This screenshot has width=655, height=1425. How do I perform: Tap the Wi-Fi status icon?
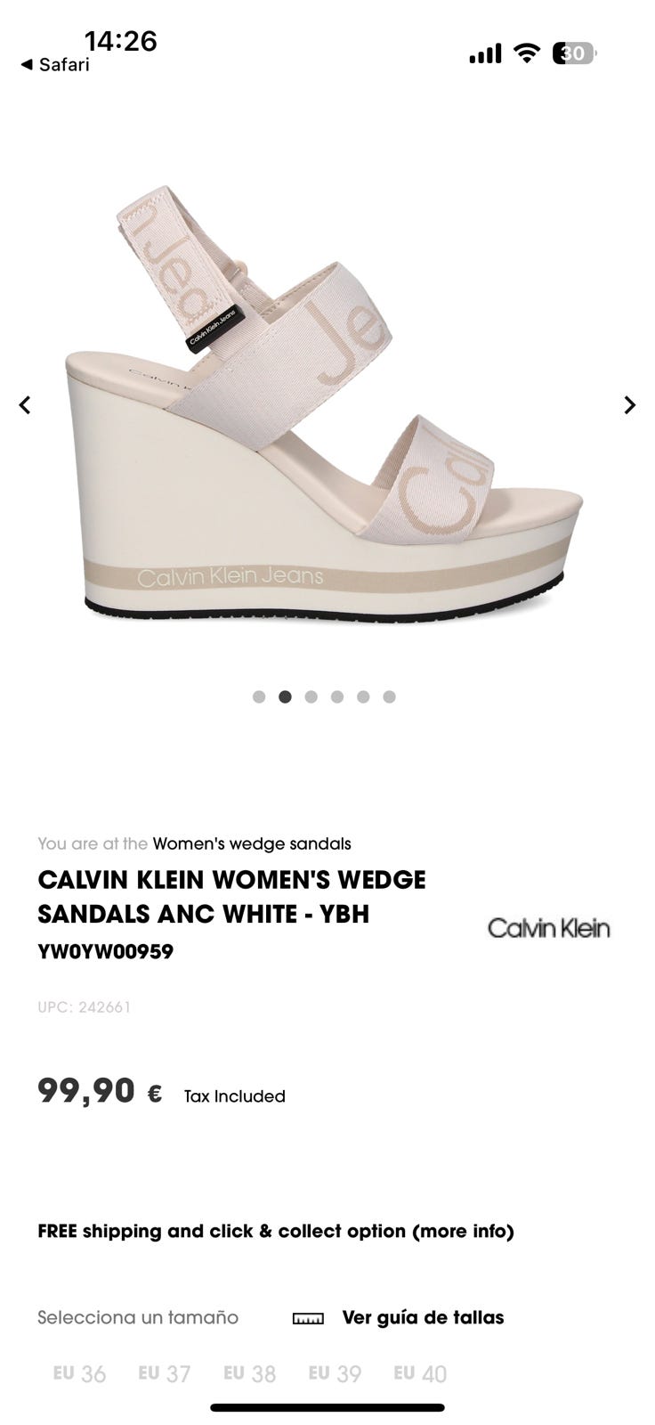pos(527,53)
